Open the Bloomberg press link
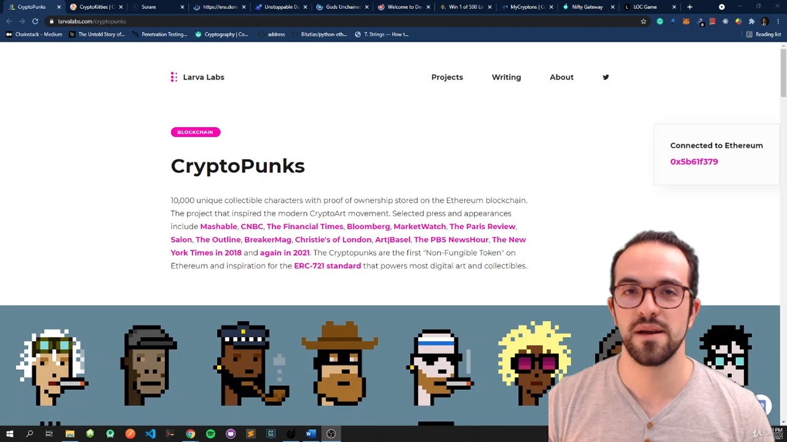 tap(368, 227)
